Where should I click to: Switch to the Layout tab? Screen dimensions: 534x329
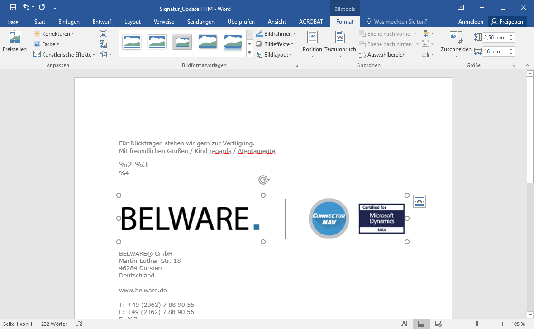(133, 22)
